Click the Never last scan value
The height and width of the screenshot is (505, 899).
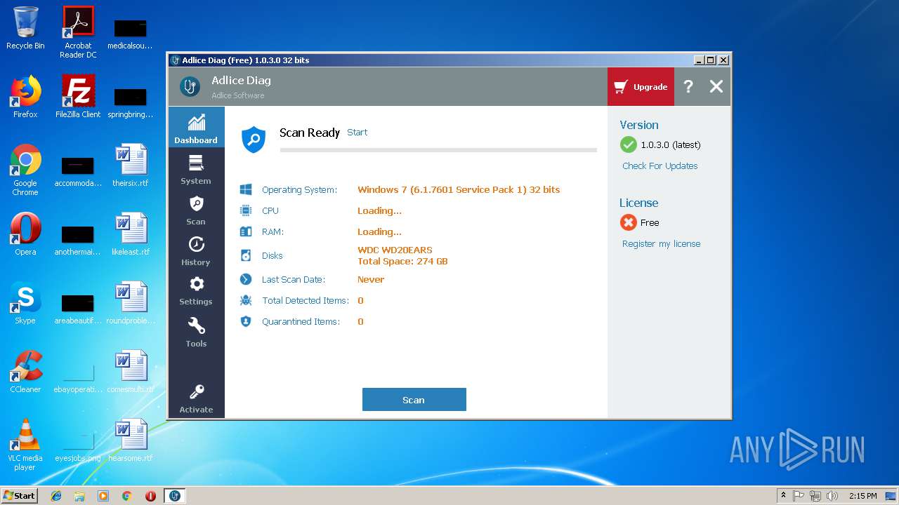(371, 279)
